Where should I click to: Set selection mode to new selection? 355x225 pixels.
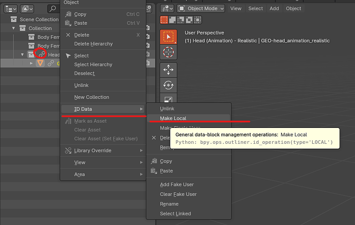tap(164, 20)
